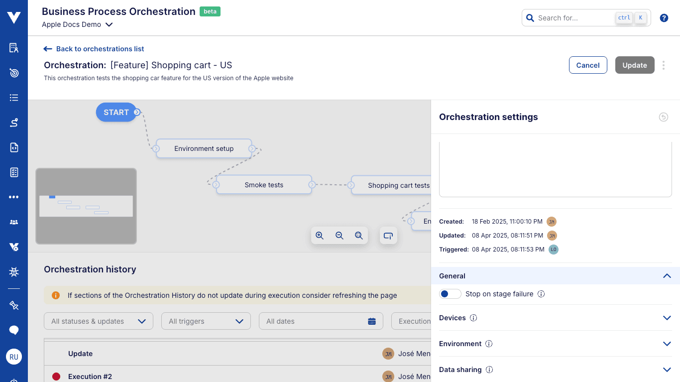Toggle the Stop on stage failure switch
Screen dimensions: 680x382
[450, 294]
